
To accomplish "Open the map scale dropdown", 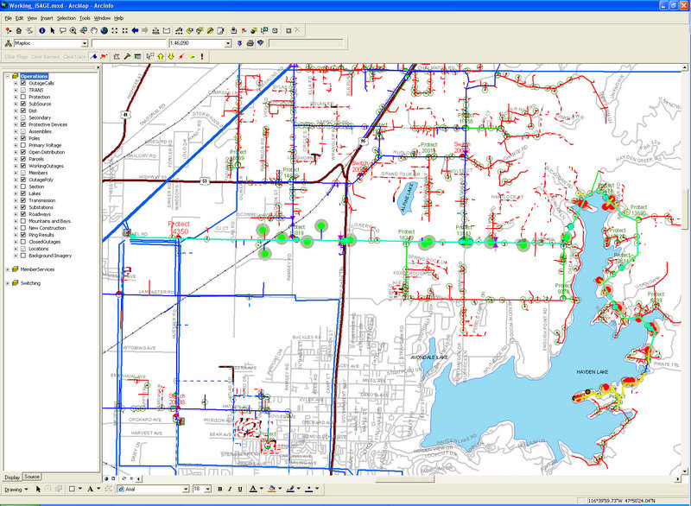I will point(228,43).
